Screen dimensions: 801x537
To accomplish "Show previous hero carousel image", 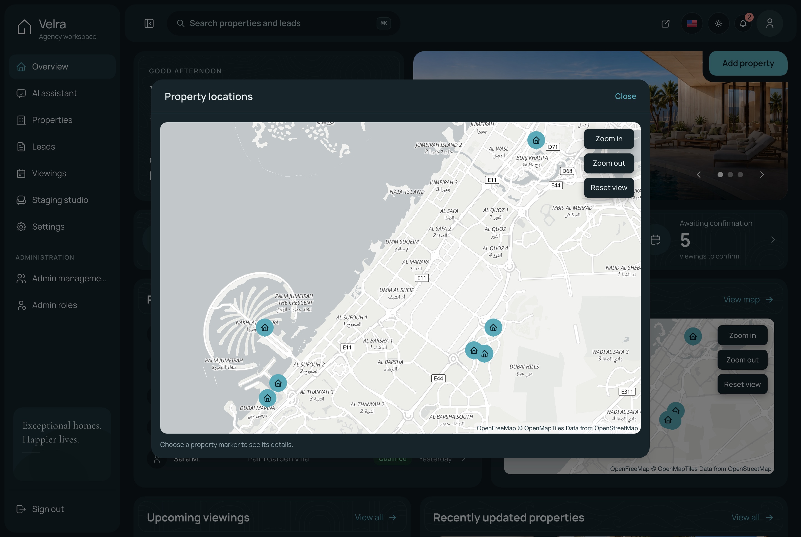I will pyautogui.click(x=699, y=175).
